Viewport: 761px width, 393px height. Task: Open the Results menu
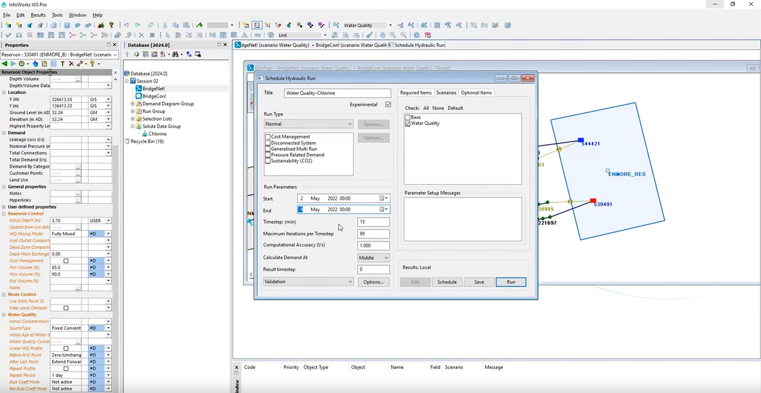pyautogui.click(x=38, y=15)
